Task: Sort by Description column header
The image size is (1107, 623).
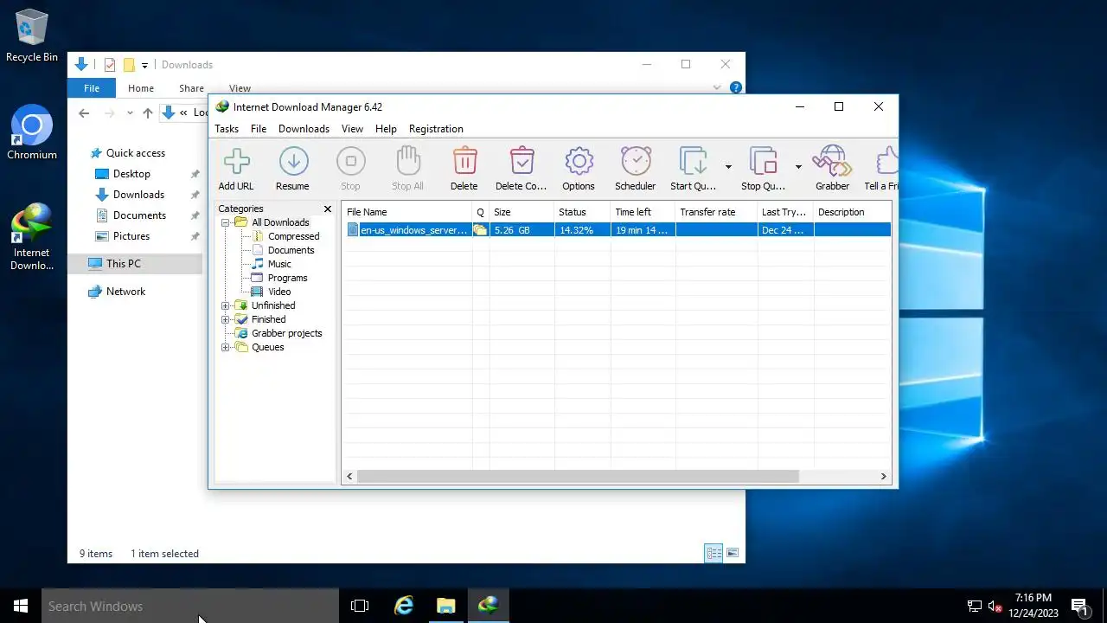Action: [x=852, y=212]
